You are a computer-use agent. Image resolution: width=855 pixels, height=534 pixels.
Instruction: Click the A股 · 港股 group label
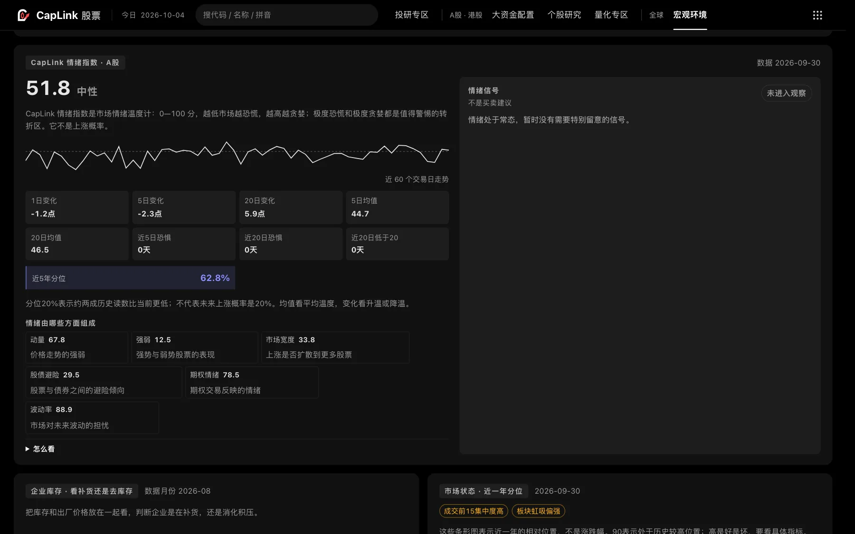465,15
